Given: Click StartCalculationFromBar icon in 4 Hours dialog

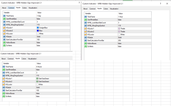Looking at the screenshot, I should 4,90.
